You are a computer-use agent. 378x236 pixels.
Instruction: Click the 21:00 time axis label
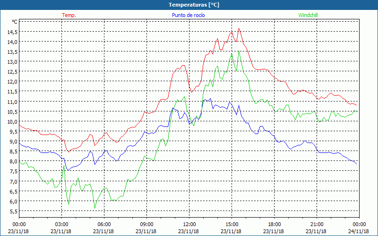pyautogui.click(x=317, y=224)
